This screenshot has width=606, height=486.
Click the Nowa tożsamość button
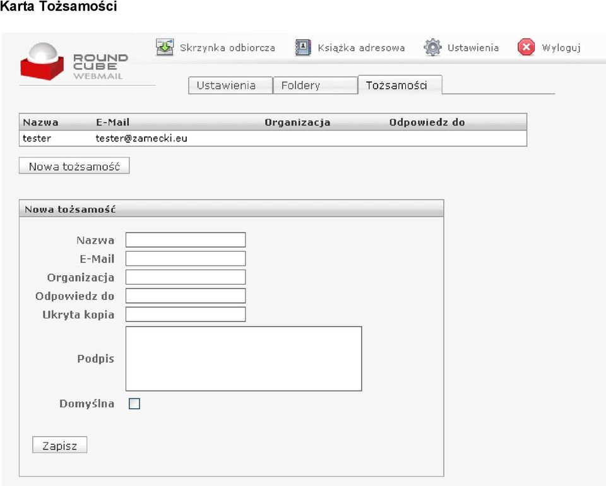[x=74, y=166]
